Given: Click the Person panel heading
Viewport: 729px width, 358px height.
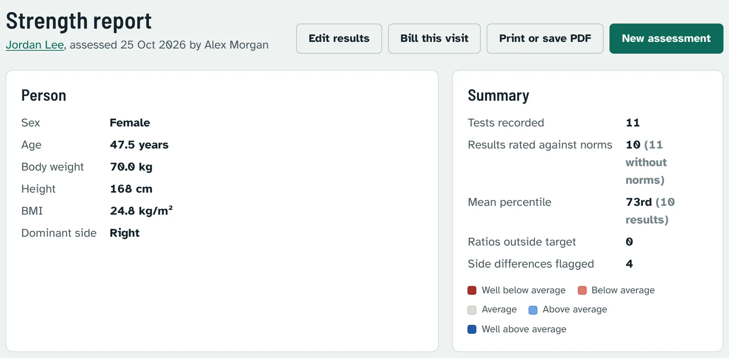Looking at the screenshot, I should point(44,96).
